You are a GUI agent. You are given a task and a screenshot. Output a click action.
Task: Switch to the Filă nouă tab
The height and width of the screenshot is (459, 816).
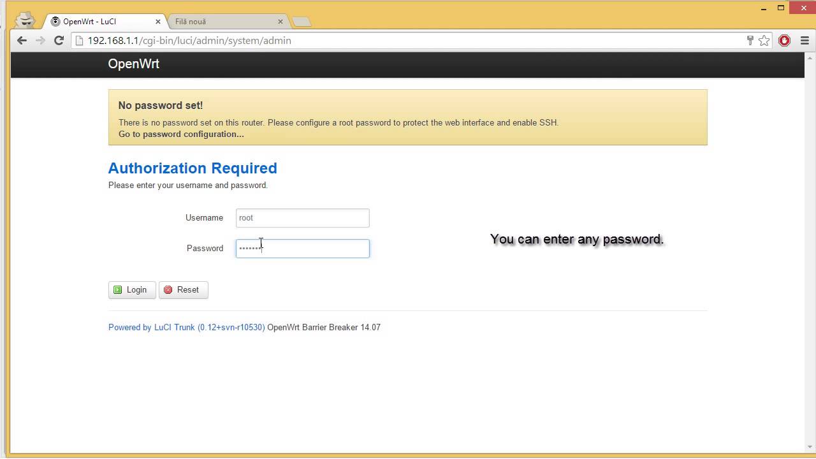pos(228,21)
